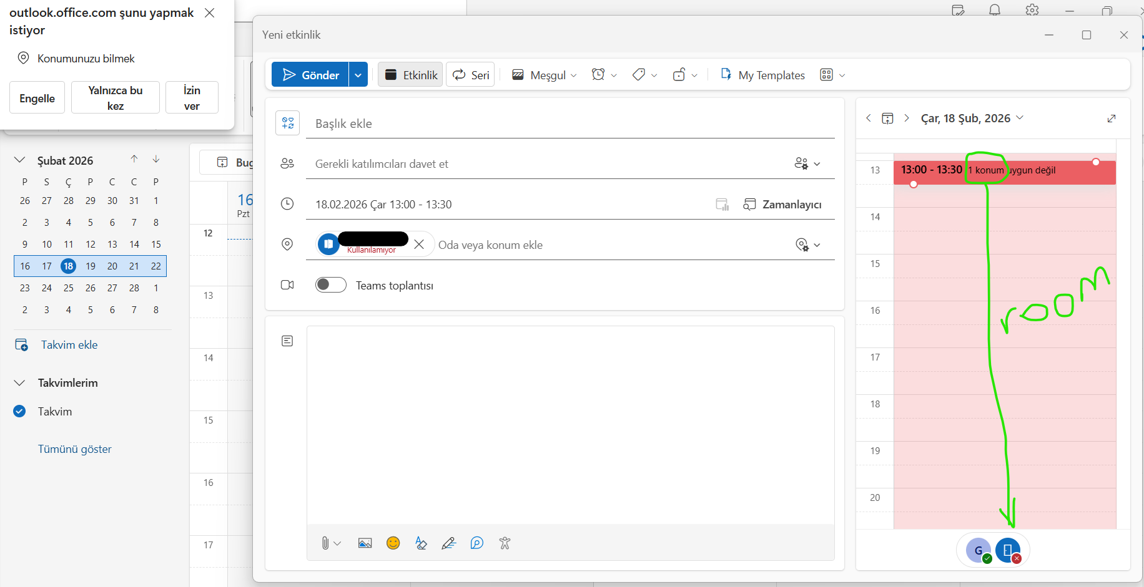Open the apps grid icon in toolbar
Viewport: 1144px width, 587px height.
coord(826,75)
